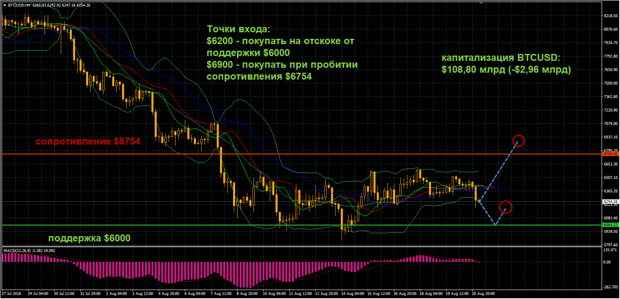Select the BTCUSD,H4 chart title text

[x=18, y=5]
